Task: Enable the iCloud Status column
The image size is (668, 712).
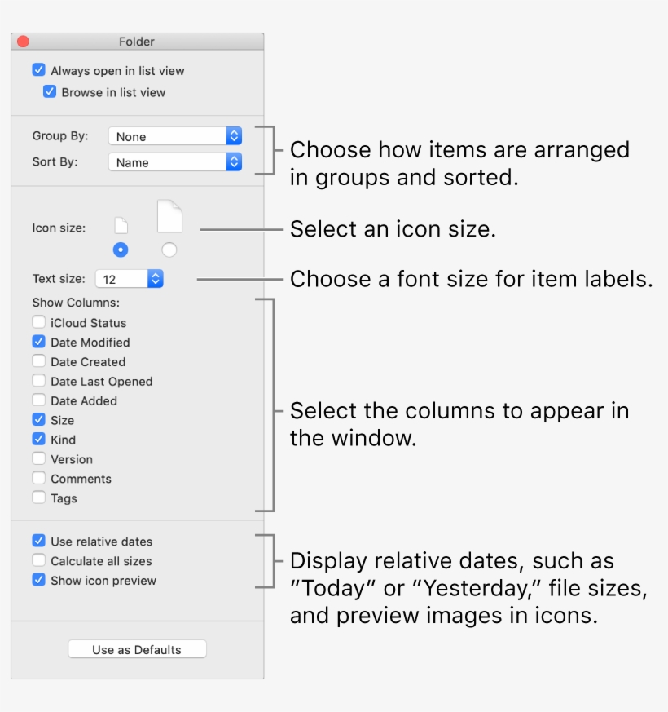Action: pyautogui.click(x=38, y=322)
